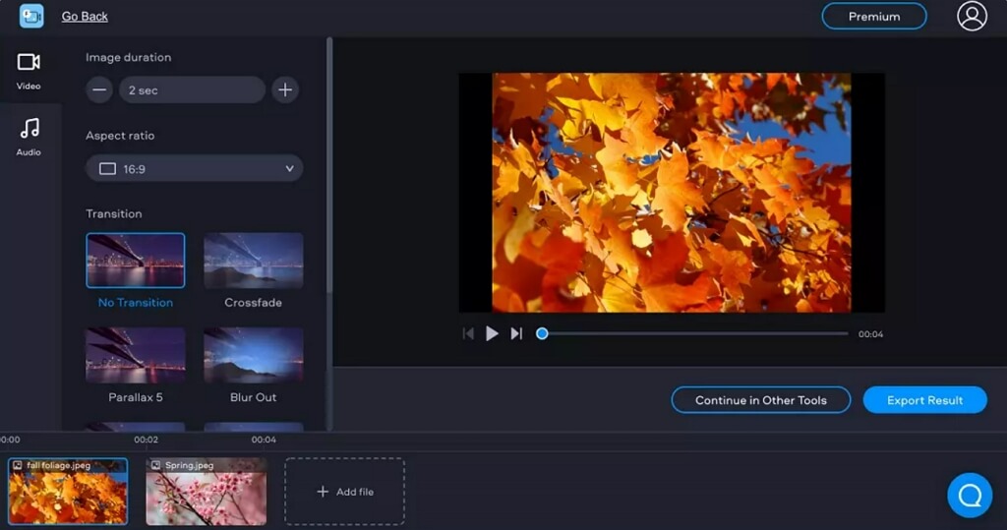Click Continue in Other Tools button
Image resolution: width=1007 pixels, height=530 pixels.
tap(760, 400)
